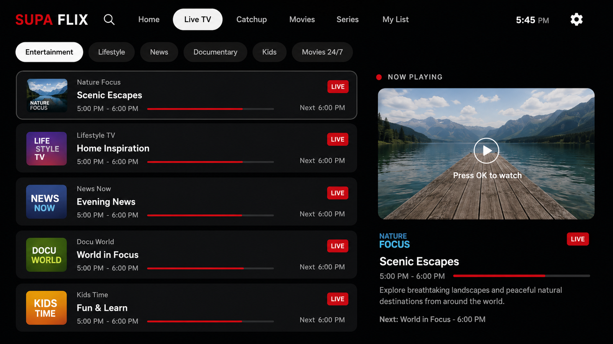Image resolution: width=613 pixels, height=344 pixels.
Task: Open the Home navigation tab
Action: (x=149, y=19)
